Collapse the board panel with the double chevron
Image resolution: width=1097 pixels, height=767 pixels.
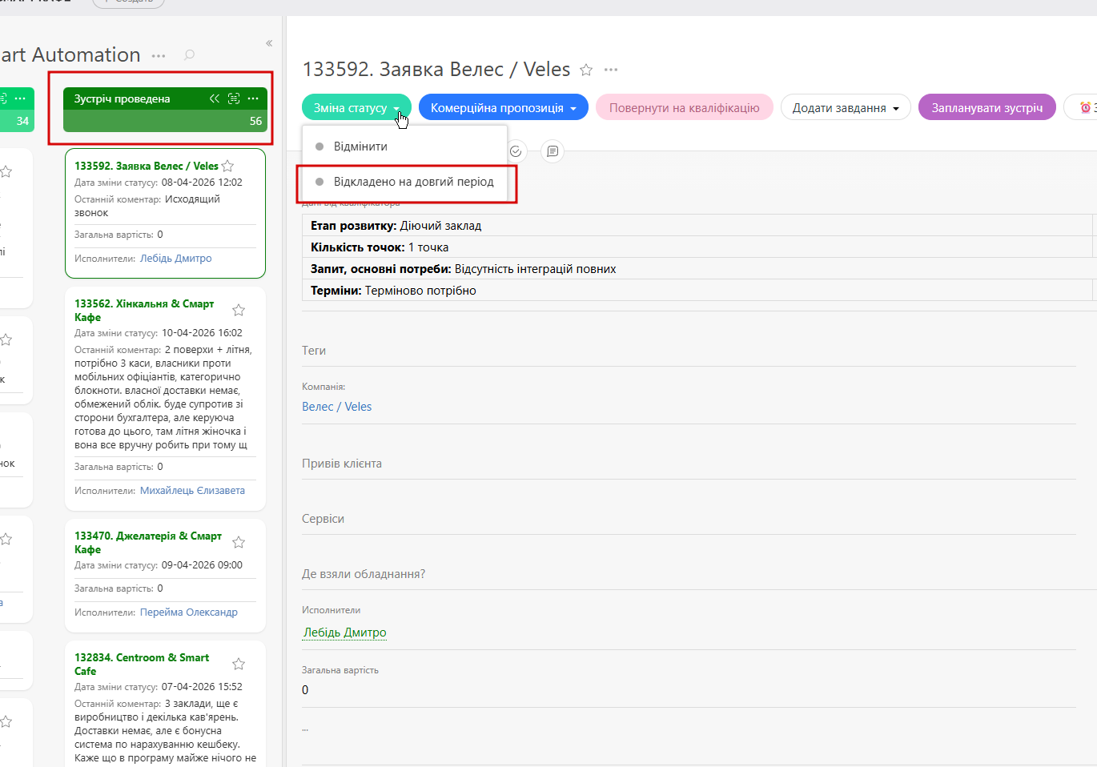tap(269, 43)
